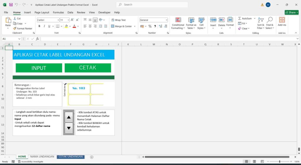Screen dimensions: 301x165
Task: Switch to Page Layout view in status bar
Action: click(254, 161)
